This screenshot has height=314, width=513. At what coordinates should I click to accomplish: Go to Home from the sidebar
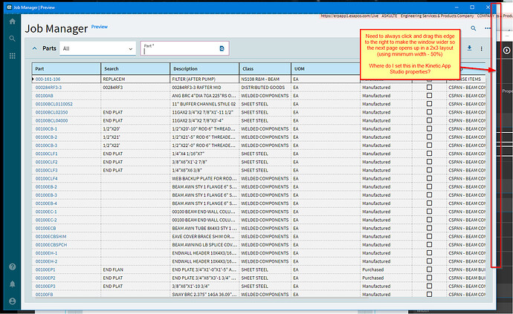point(13,22)
